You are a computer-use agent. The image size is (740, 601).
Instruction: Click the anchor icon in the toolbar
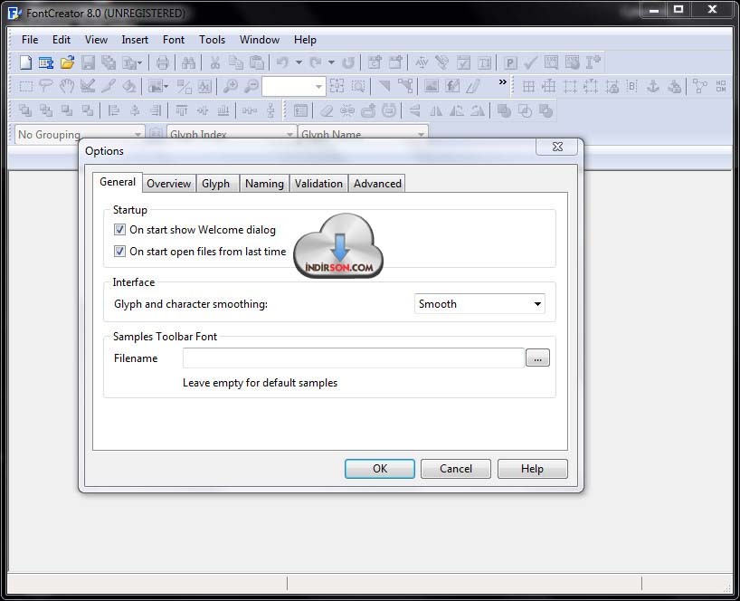pyautogui.click(x=653, y=86)
